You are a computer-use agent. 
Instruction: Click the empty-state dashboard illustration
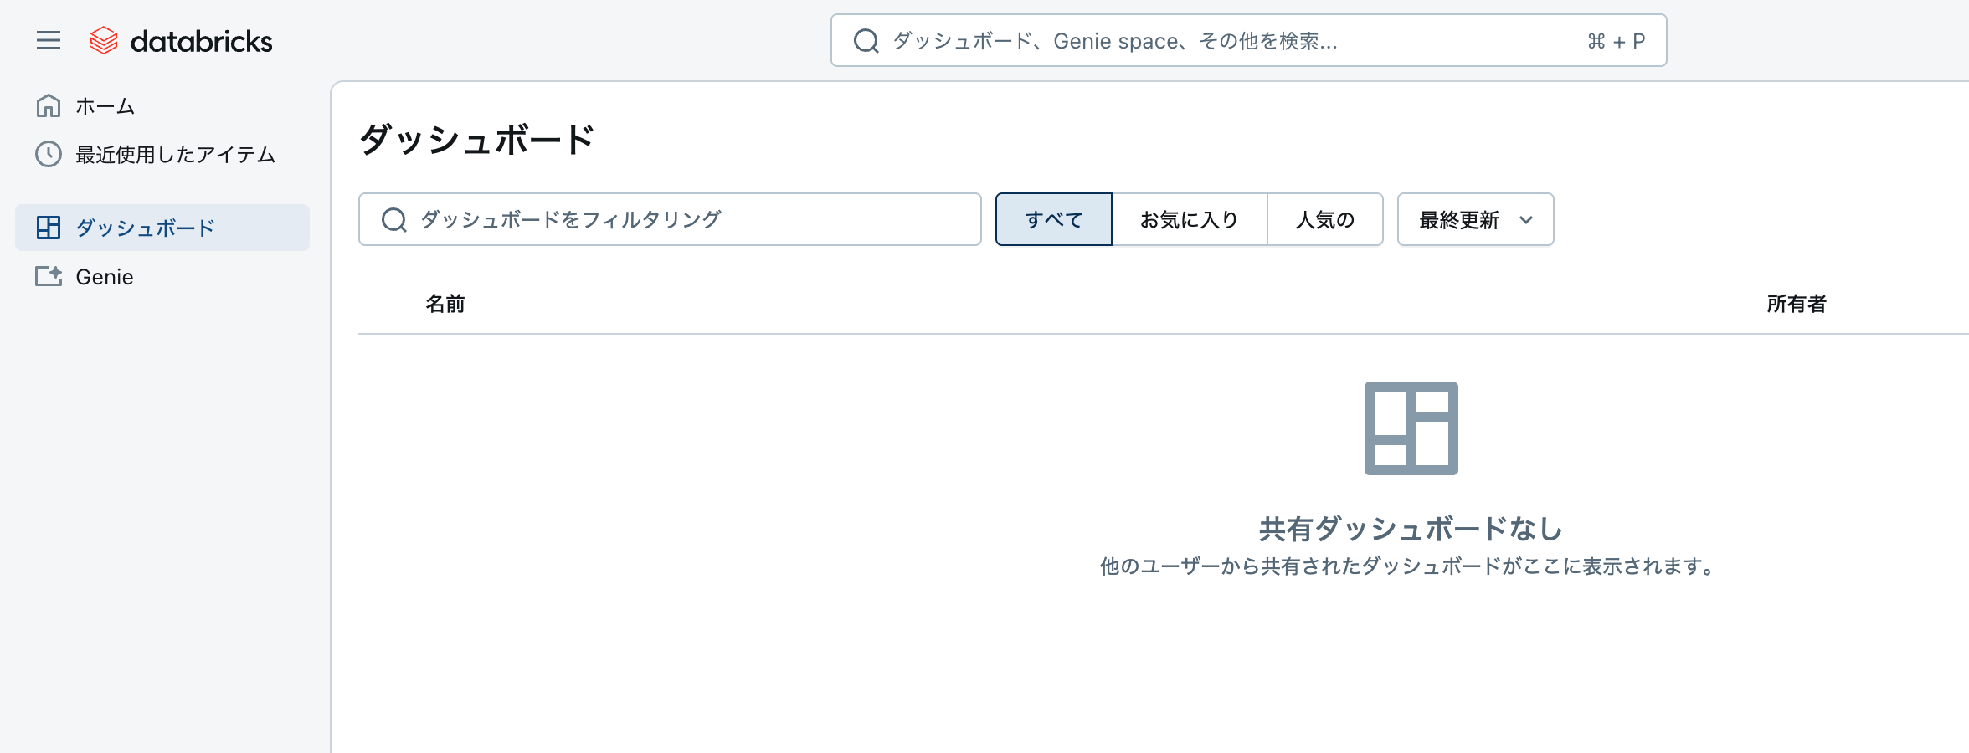[x=1411, y=428]
